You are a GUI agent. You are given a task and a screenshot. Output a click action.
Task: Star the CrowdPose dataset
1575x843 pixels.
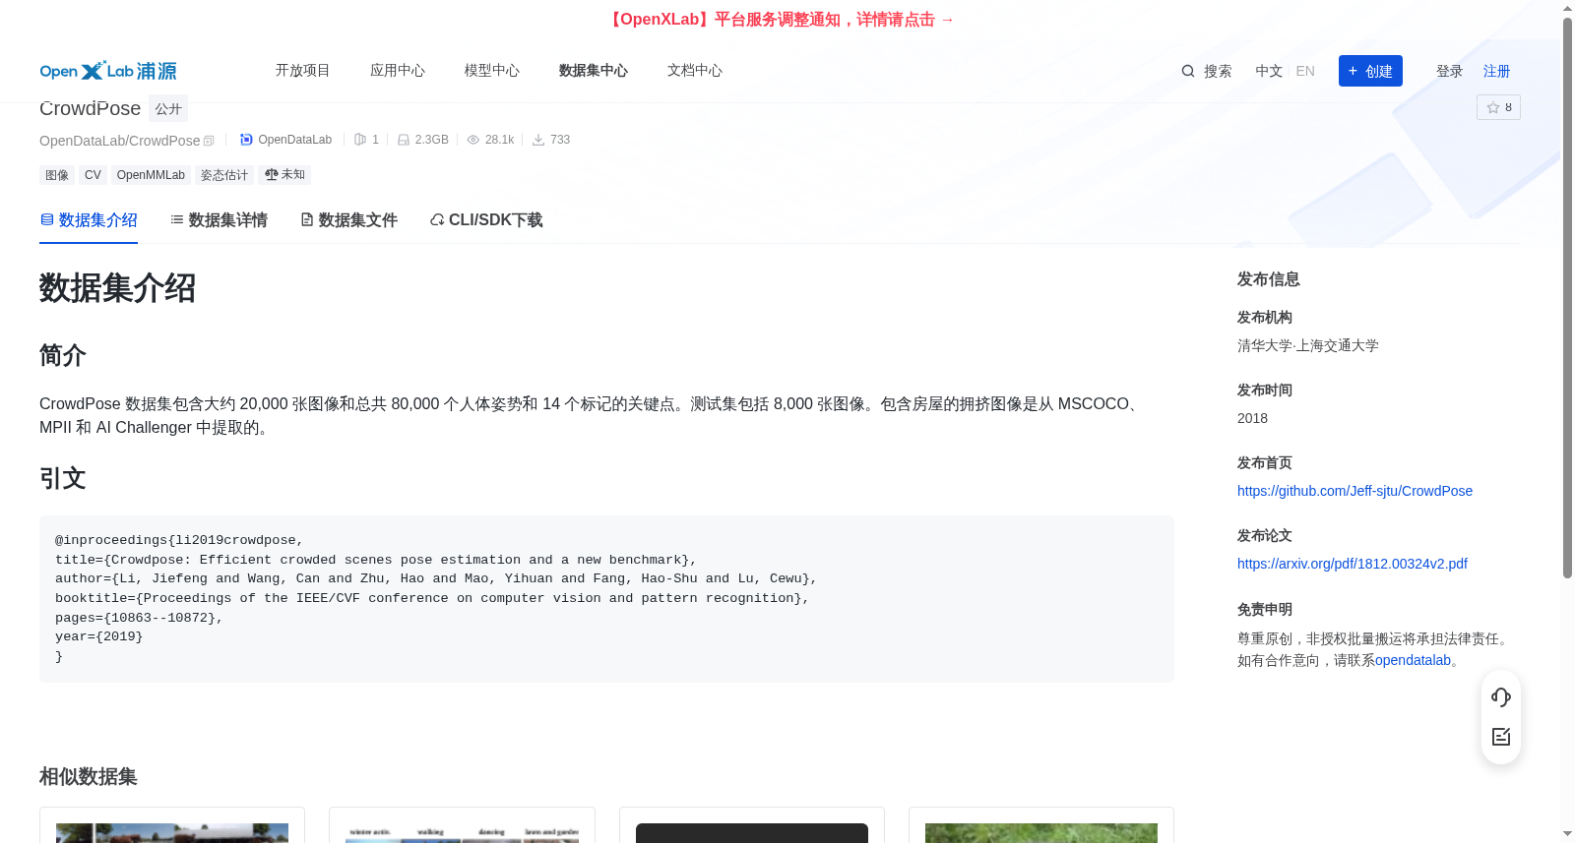[x=1498, y=107]
